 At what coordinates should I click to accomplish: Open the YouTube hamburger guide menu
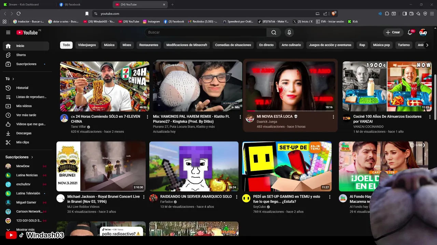tap(8, 32)
